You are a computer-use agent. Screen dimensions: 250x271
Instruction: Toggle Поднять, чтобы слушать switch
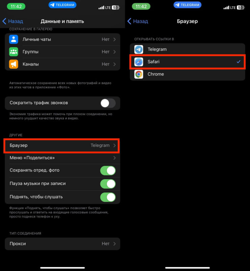[x=108, y=197]
